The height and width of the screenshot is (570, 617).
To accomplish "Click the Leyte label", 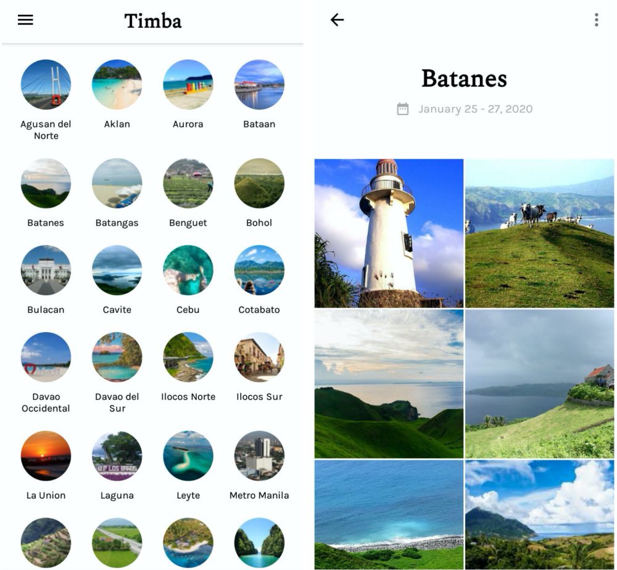I will (x=188, y=495).
